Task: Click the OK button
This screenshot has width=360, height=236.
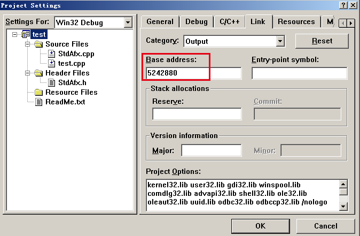Action: tap(260, 226)
